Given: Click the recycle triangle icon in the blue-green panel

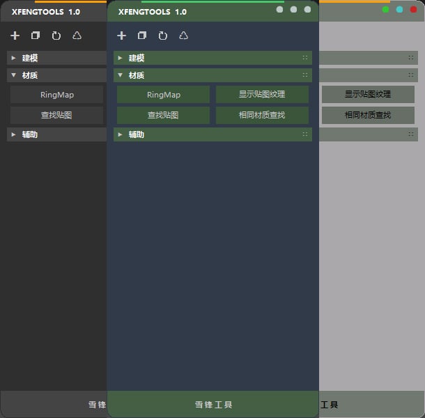Looking at the screenshot, I should tap(183, 36).
